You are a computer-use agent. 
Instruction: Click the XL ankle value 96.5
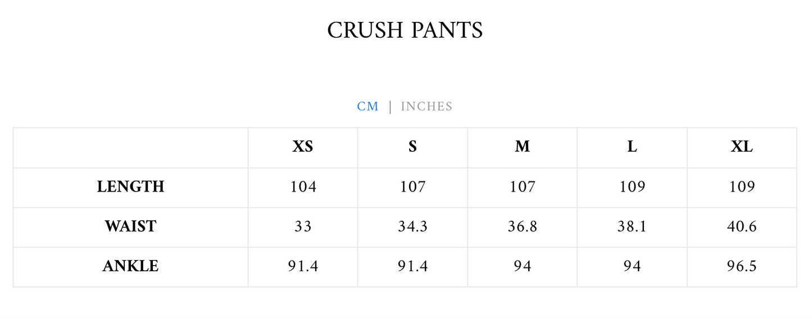coord(742,266)
